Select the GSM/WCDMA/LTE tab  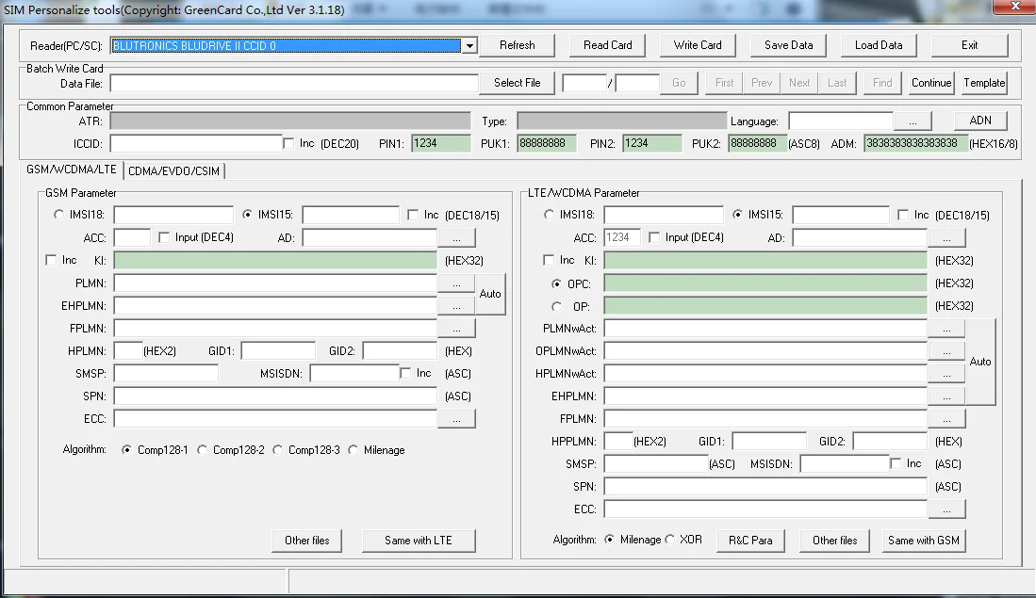click(74, 170)
